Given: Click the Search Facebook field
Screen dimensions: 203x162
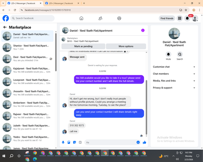Looking at the screenshot, I should click(32, 18).
